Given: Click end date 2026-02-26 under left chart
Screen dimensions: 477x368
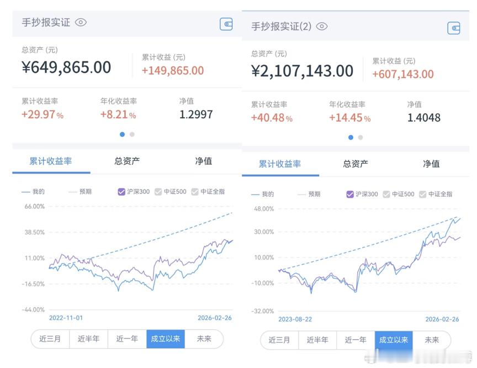Looking at the screenshot, I should tap(214, 318).
